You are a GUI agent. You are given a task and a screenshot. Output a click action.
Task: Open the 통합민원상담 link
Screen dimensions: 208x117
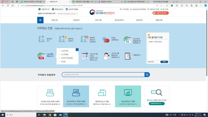click(x=58, y=9)
